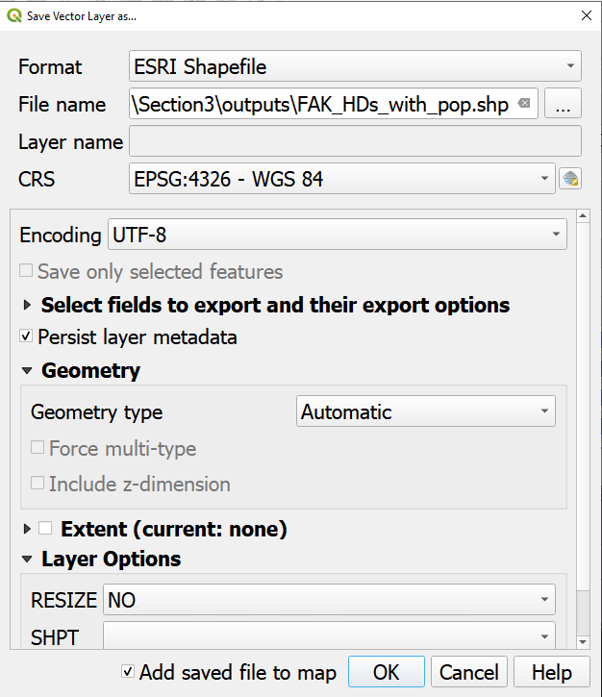The height and width of the screenshot is (697, 602).
Task: Click the Help button
Action: pyautogui.click(x=551, y=672)
